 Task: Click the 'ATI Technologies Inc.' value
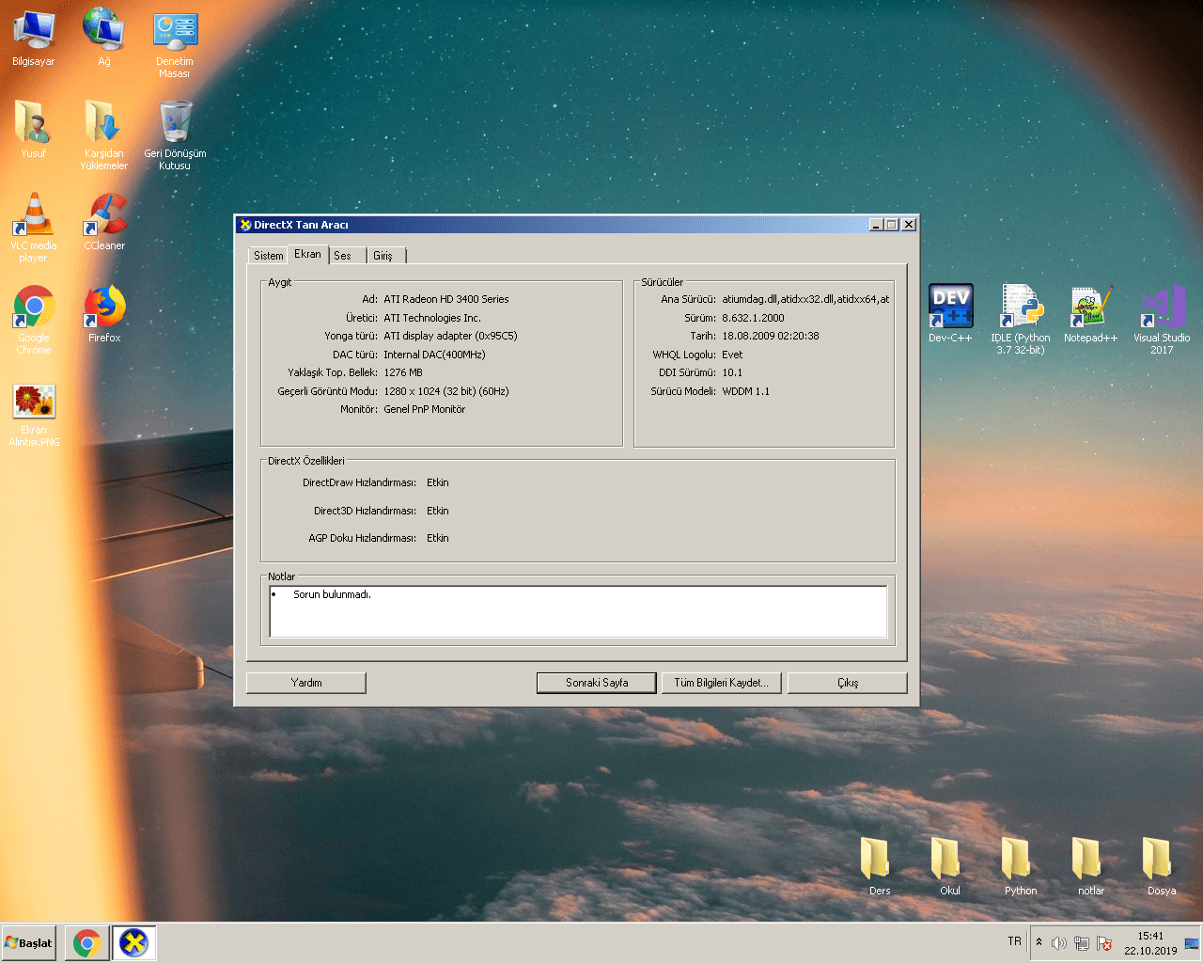click(x=432, y=318)
